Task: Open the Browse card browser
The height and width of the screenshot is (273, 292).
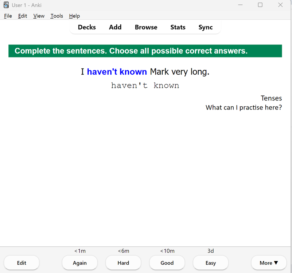Action: [146, 27]
